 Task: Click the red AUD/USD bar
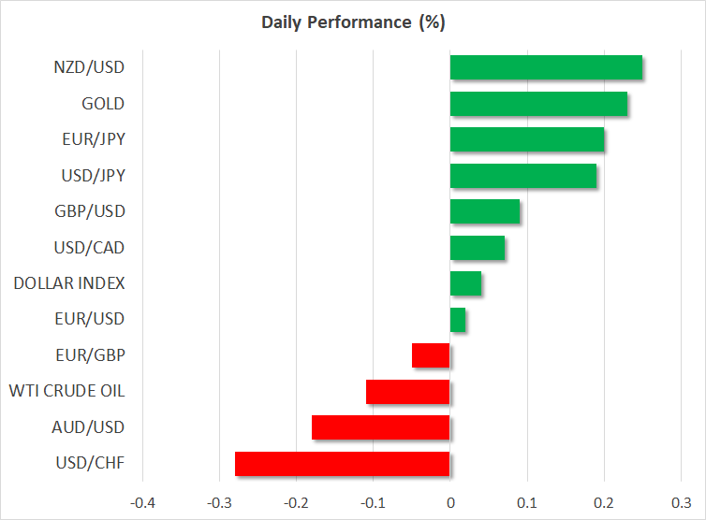point(381,427)
